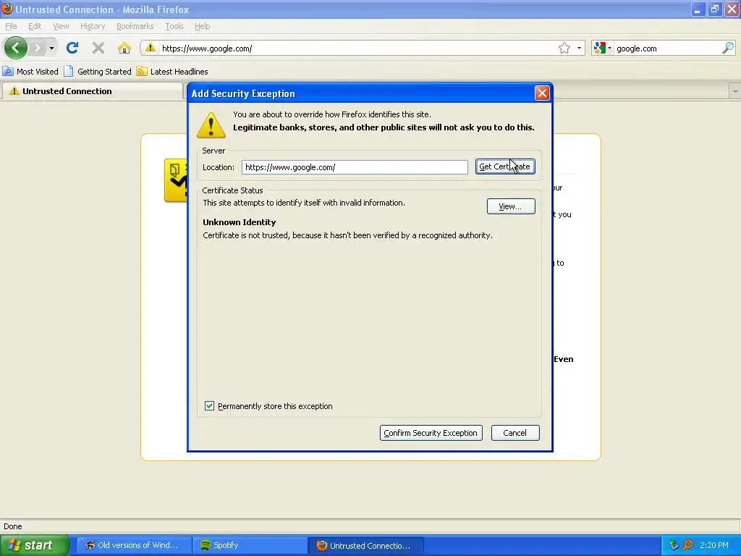Select the Untrusted Connection taskbar button
The width and height of the screenshot is (741, 556).
click(365, 545)
